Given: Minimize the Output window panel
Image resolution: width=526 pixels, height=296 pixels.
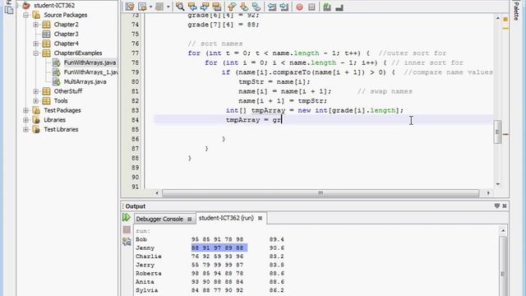Looking at the screenshot, I should point(496,206).
